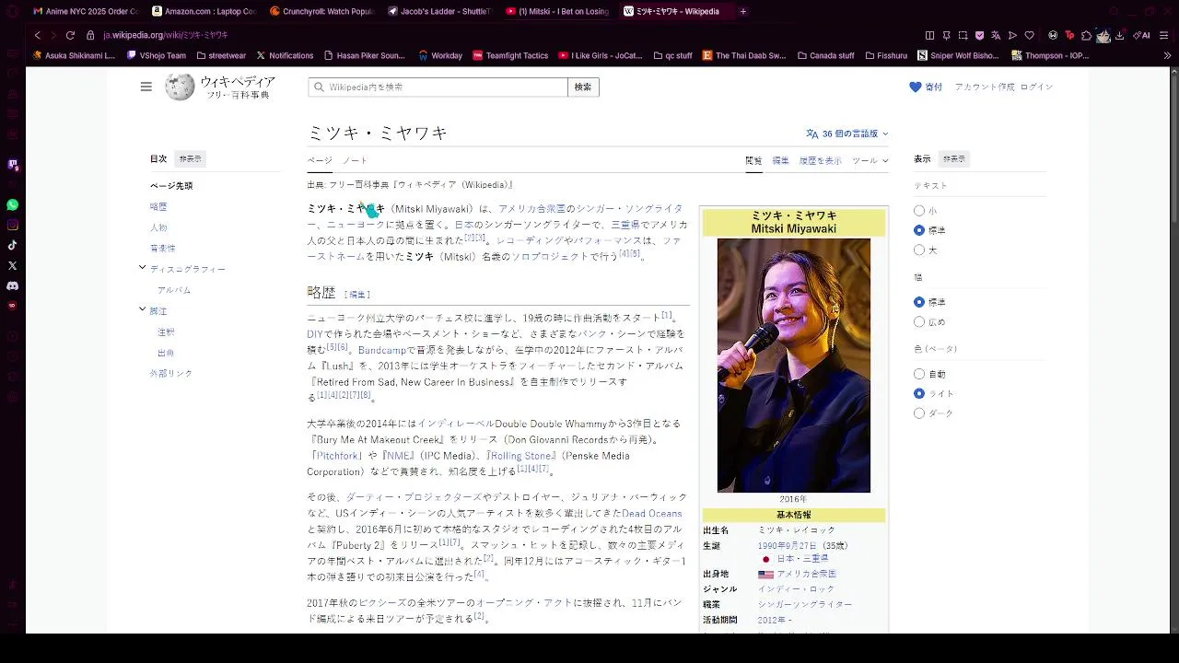Select the 編集 edit tab

[x=780, y=160]
